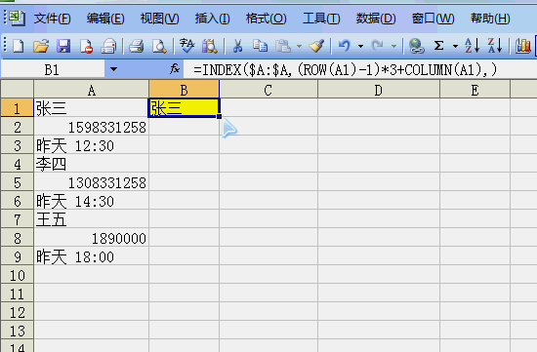The width and height of the screenshot is (537, 352).
Task: Click the fx Insert Function button
Action: click(175, 69)
